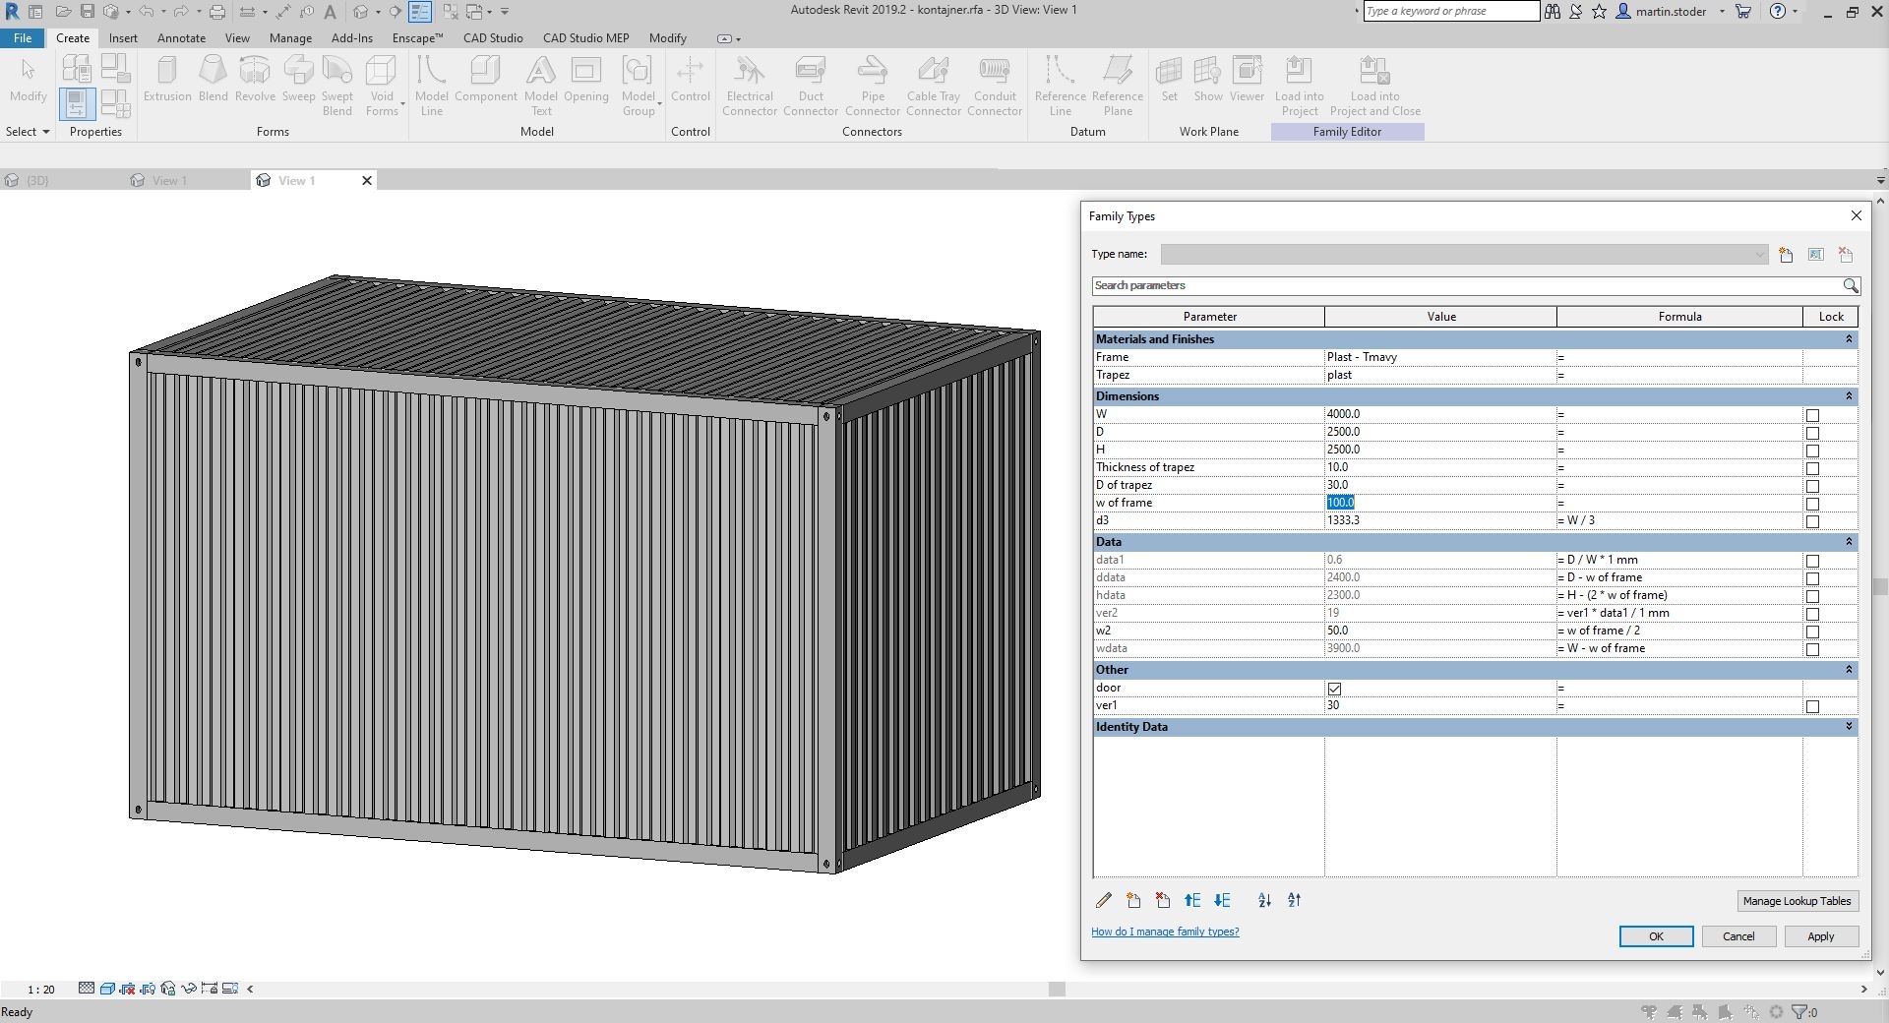
Task: Open the Enscape ribbon tab
Action: tap(416, 37)
